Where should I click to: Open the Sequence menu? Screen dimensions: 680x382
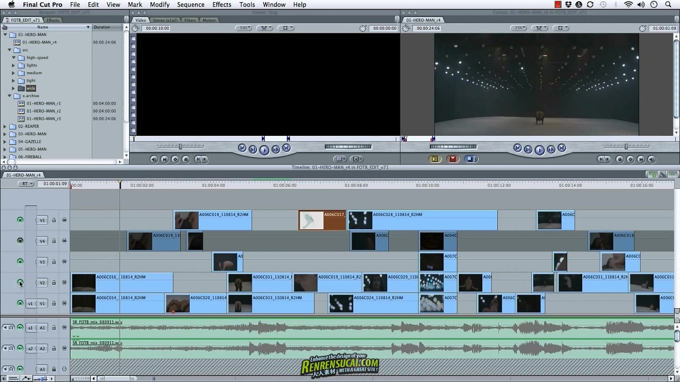point(191,5)
